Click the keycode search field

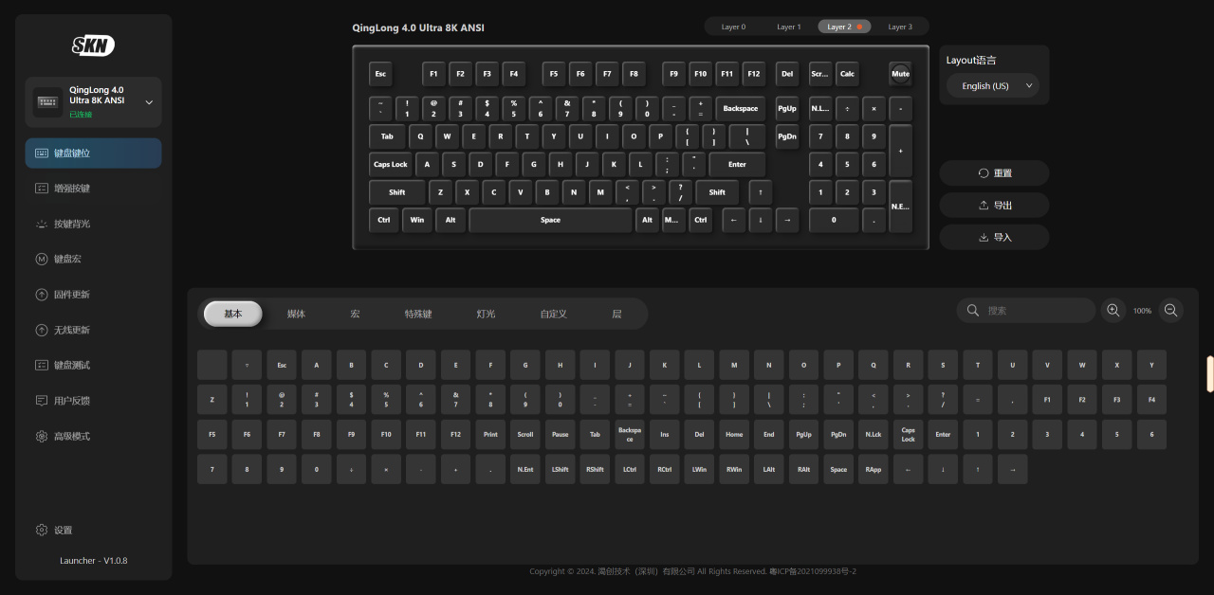click(1034, 311)
